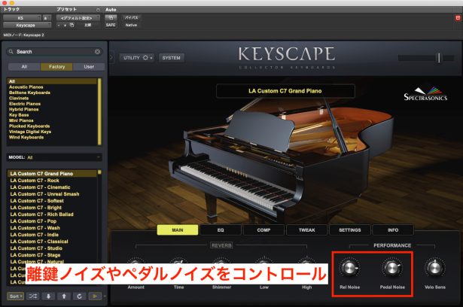
Task: Select the User filter tab
Action: click(89, 67)
